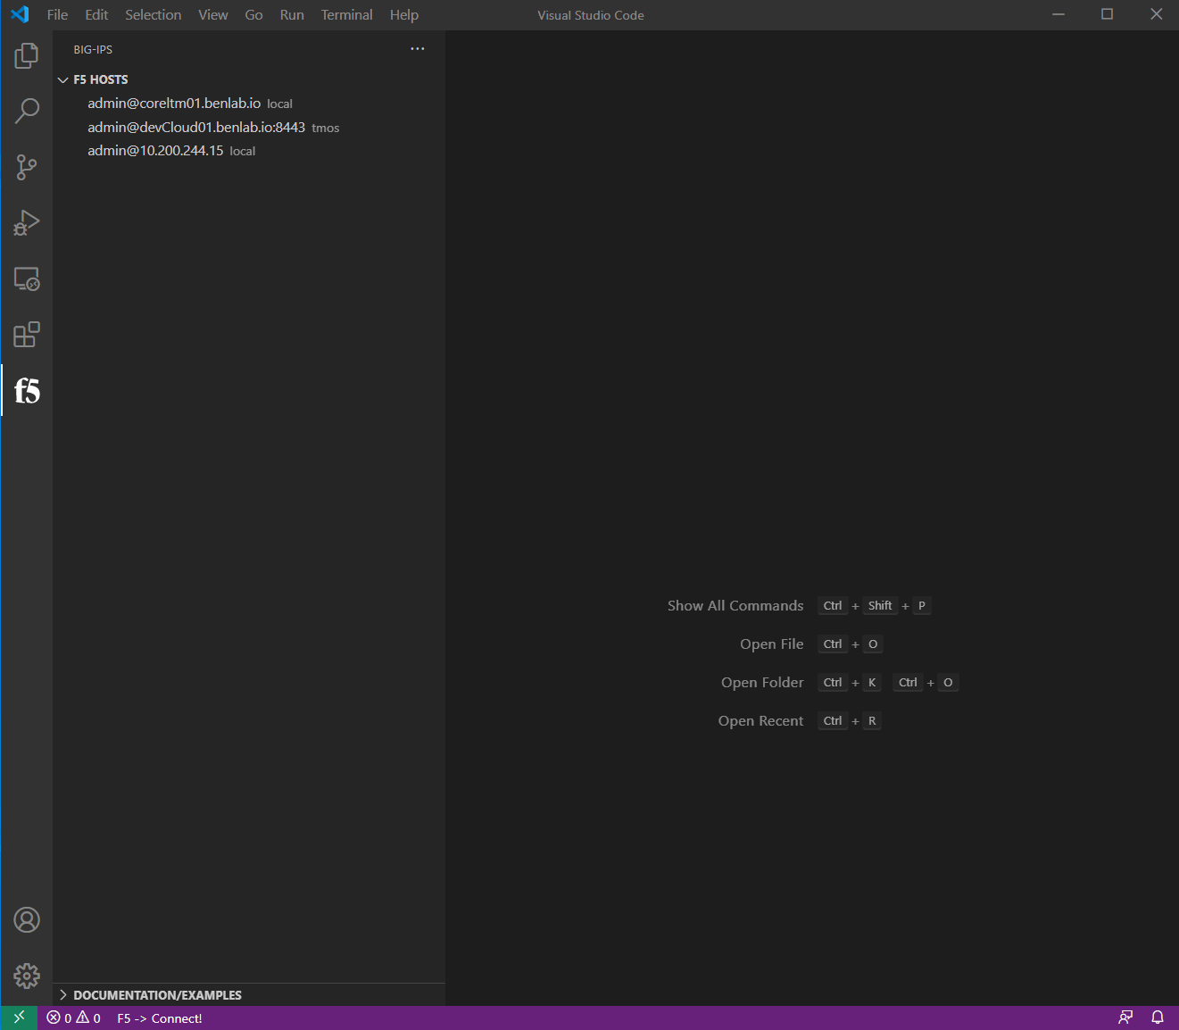The width and height of the screenshot is (1179, 1030).
Task: Open the Source Control view icon
Action: [x=27, y=167]
